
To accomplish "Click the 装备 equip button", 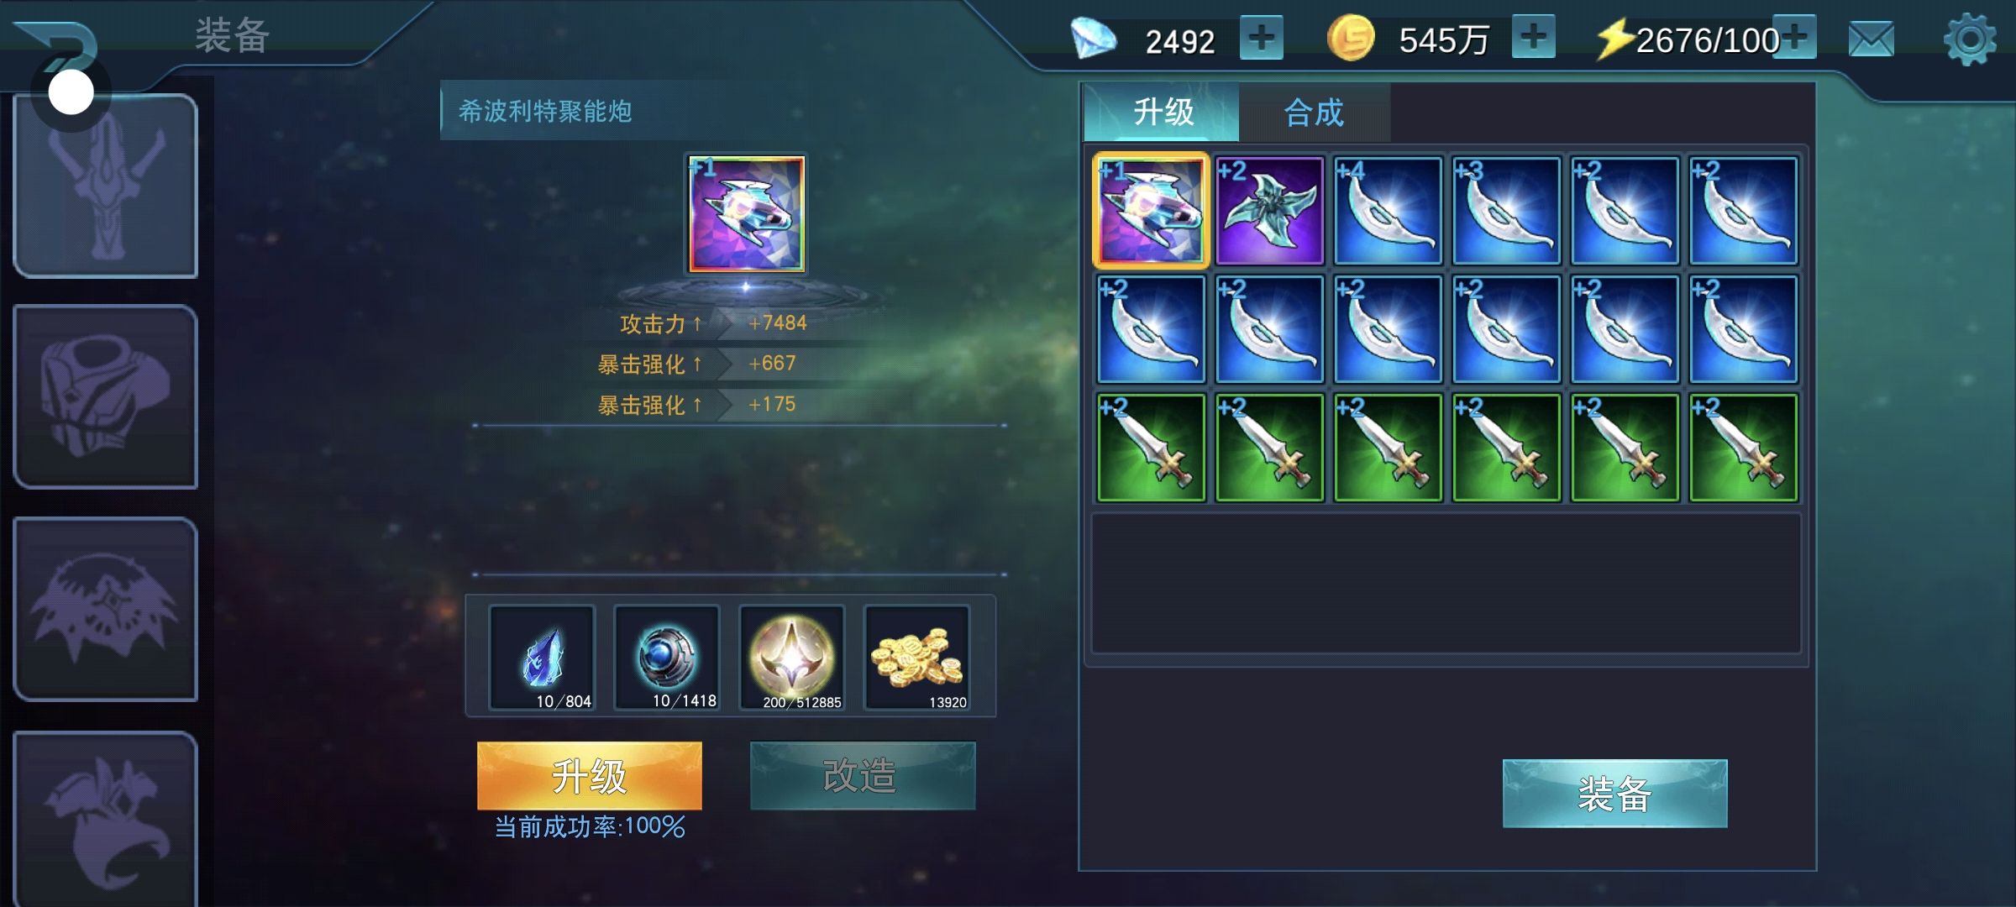I will coord(1614,794).
